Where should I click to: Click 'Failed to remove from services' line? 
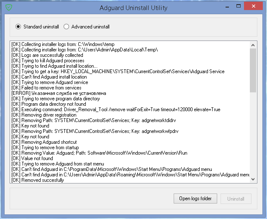pos(46,88)
